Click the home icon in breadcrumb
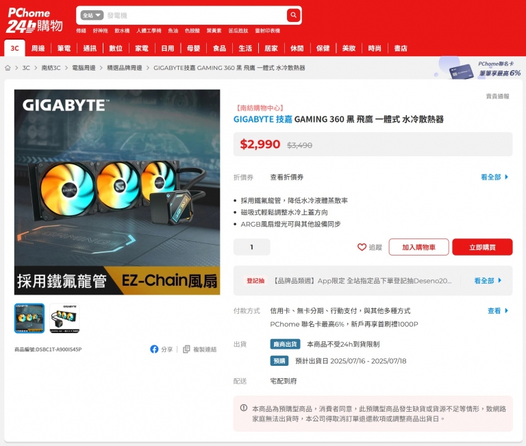This screenshot has width=526, height=446. click(x=8, y=68)
